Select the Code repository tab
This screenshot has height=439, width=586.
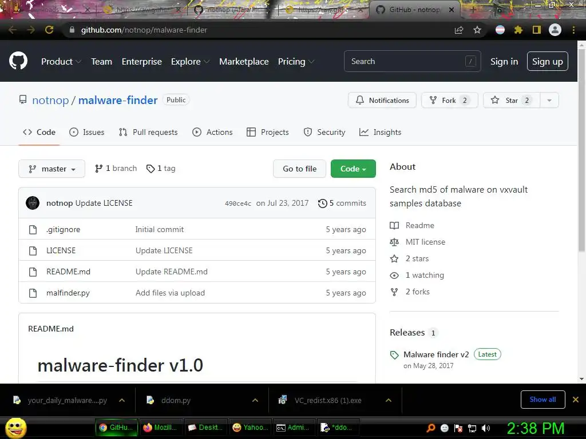39,132
